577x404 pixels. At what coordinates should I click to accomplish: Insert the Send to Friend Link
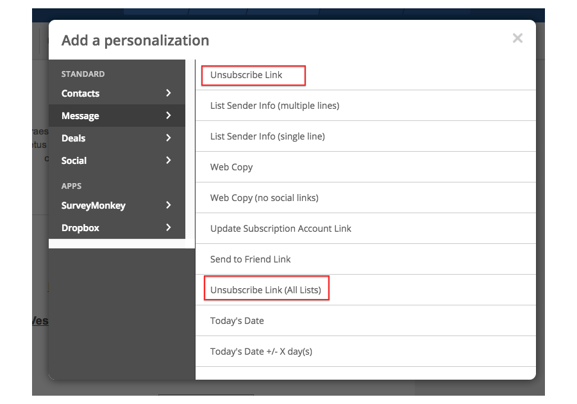point(250,259)
